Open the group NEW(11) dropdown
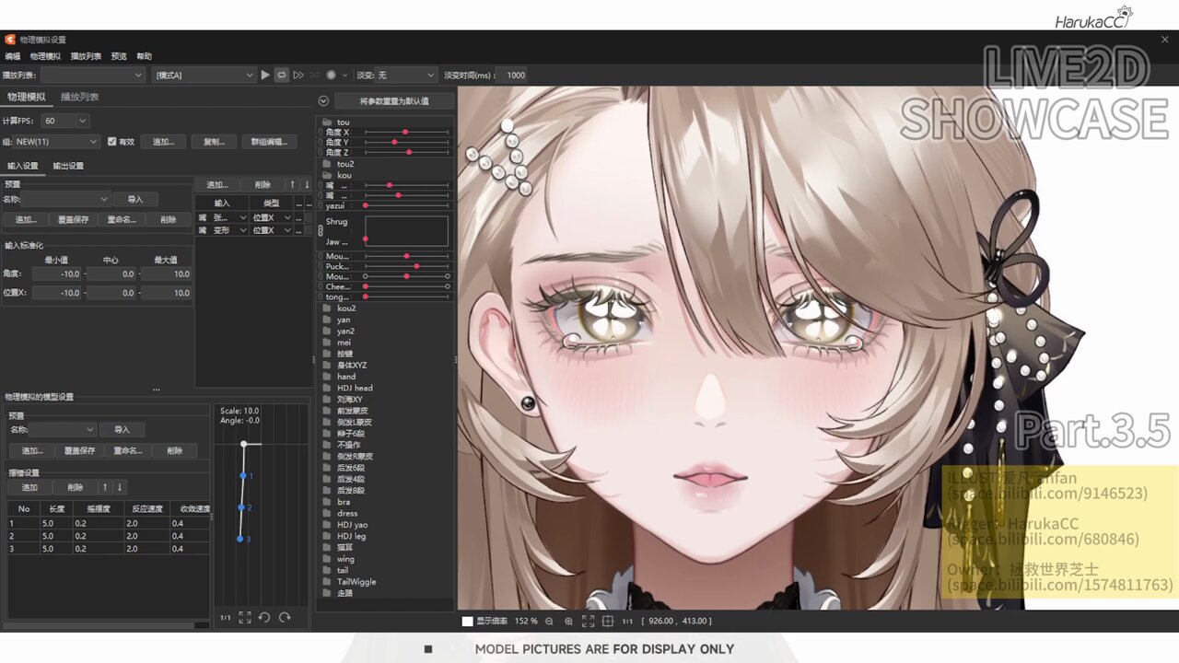 56,142
